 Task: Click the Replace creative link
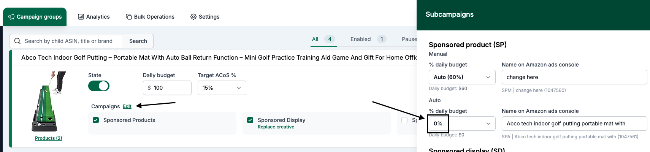pyautogui.click(x=276, y=127)
